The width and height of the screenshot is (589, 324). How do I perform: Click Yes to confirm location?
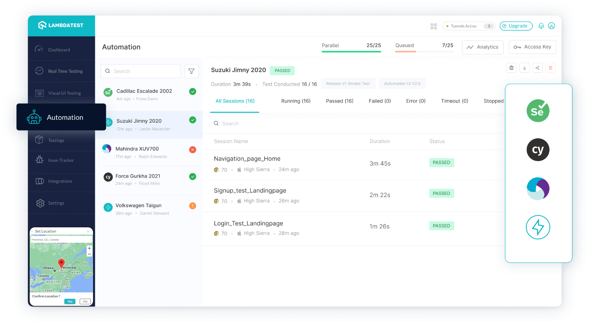[x=70, y=302]
